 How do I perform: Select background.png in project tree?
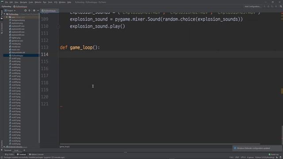[18, 20]
